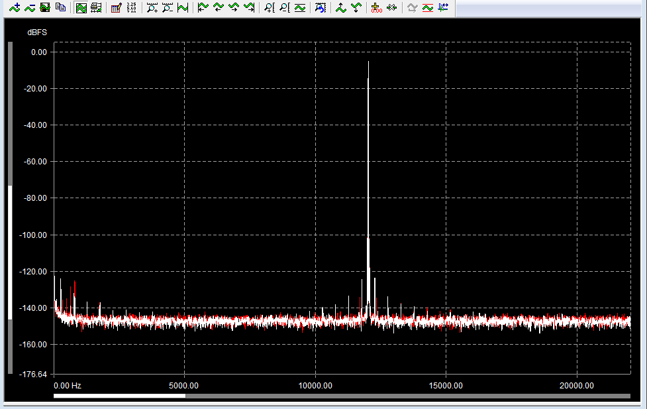Jump to the waveform end
The height and width of the screenshot is (409, 647).
249,7
